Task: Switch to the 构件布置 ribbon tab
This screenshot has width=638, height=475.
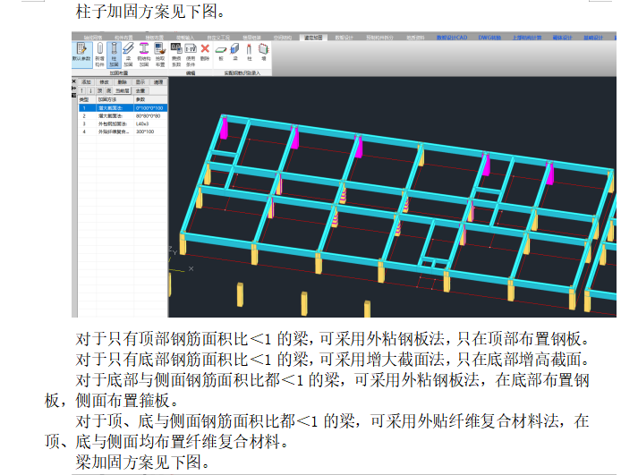Action: [x=123, y=38]
